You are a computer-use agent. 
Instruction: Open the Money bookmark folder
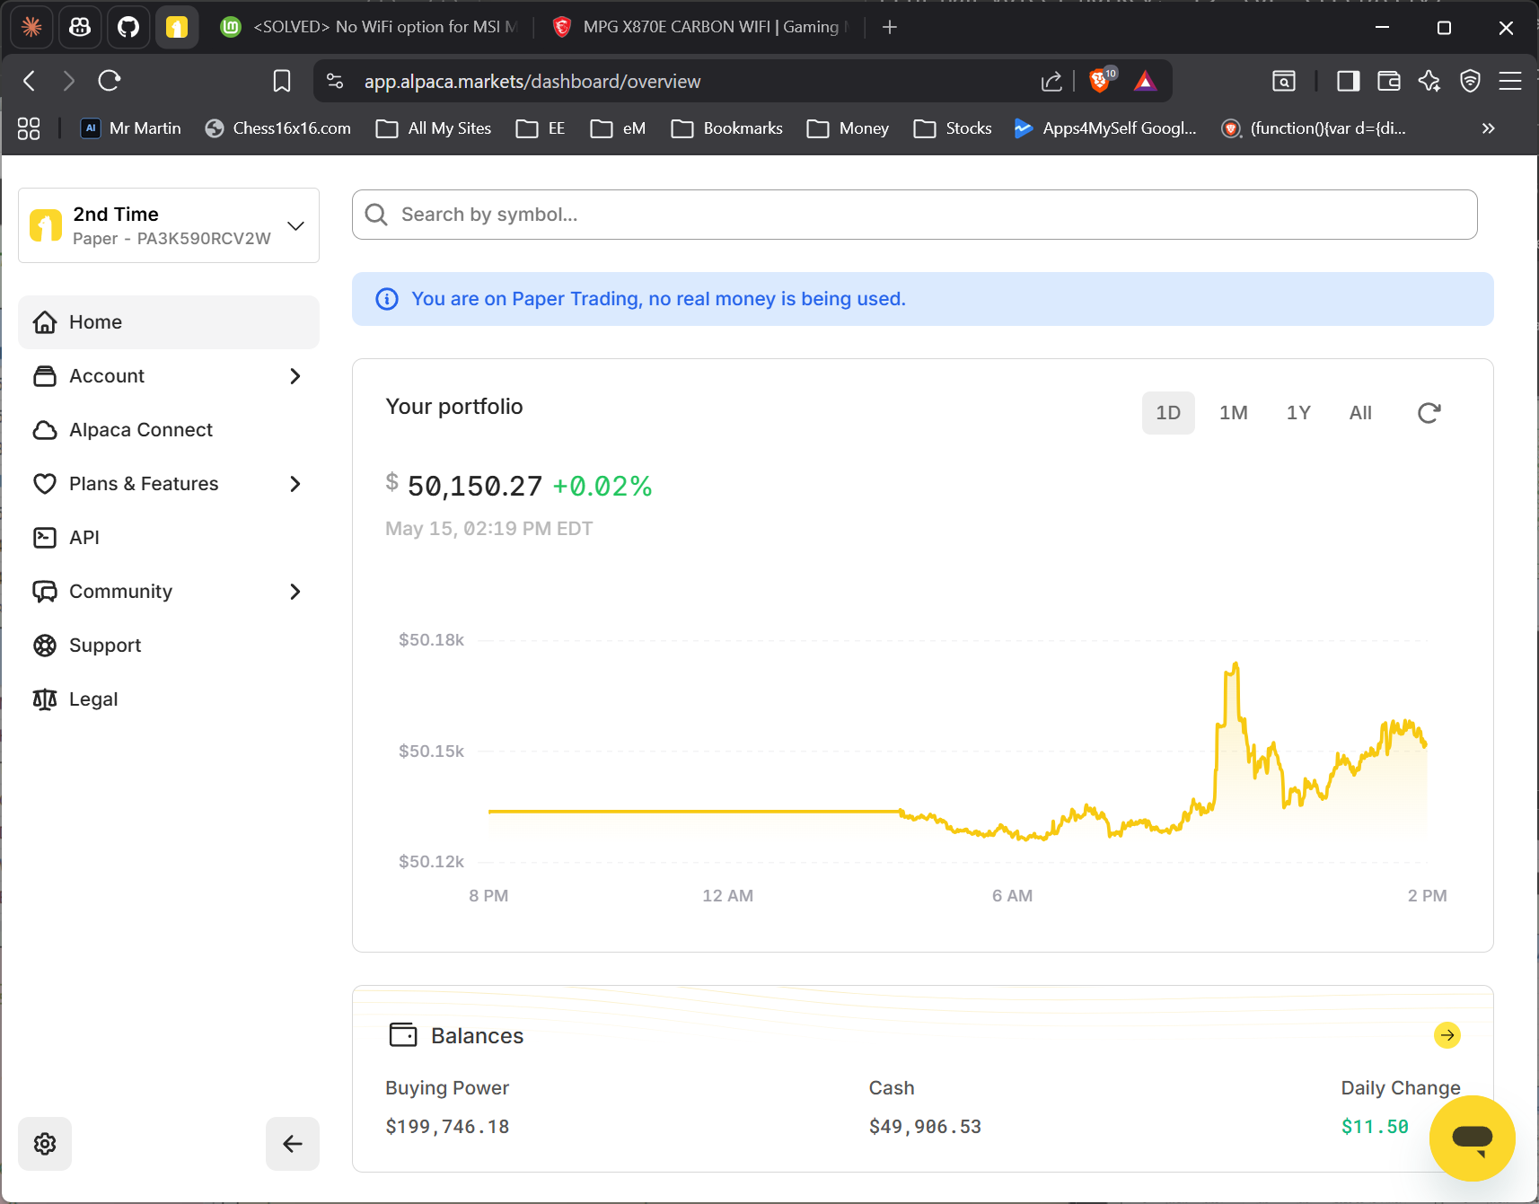848,128
